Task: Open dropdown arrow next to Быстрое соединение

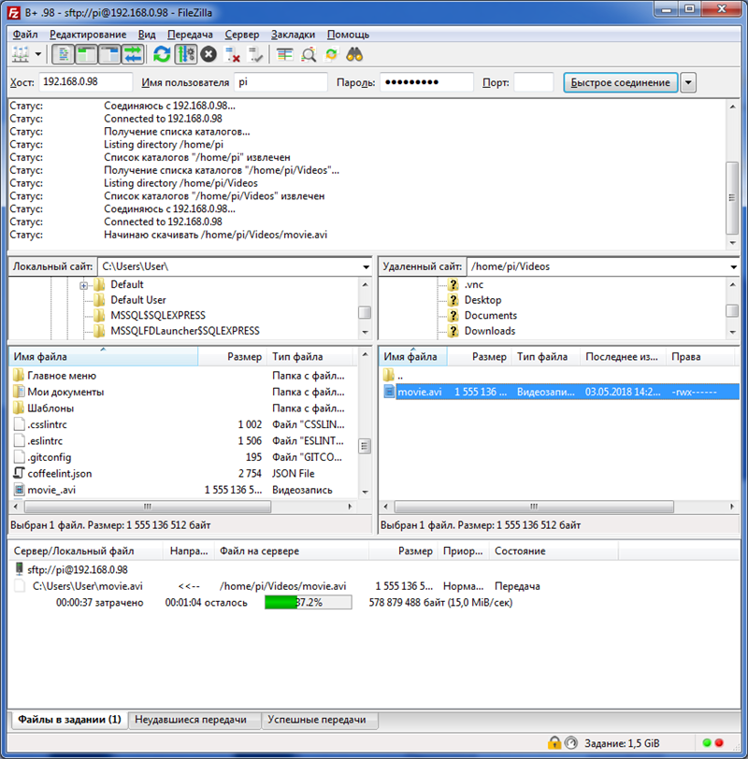Action: pyautogui.click(x=689, y=82)
